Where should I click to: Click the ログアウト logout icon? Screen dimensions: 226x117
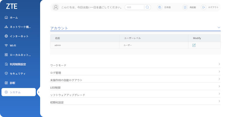(x=204, y=7)
